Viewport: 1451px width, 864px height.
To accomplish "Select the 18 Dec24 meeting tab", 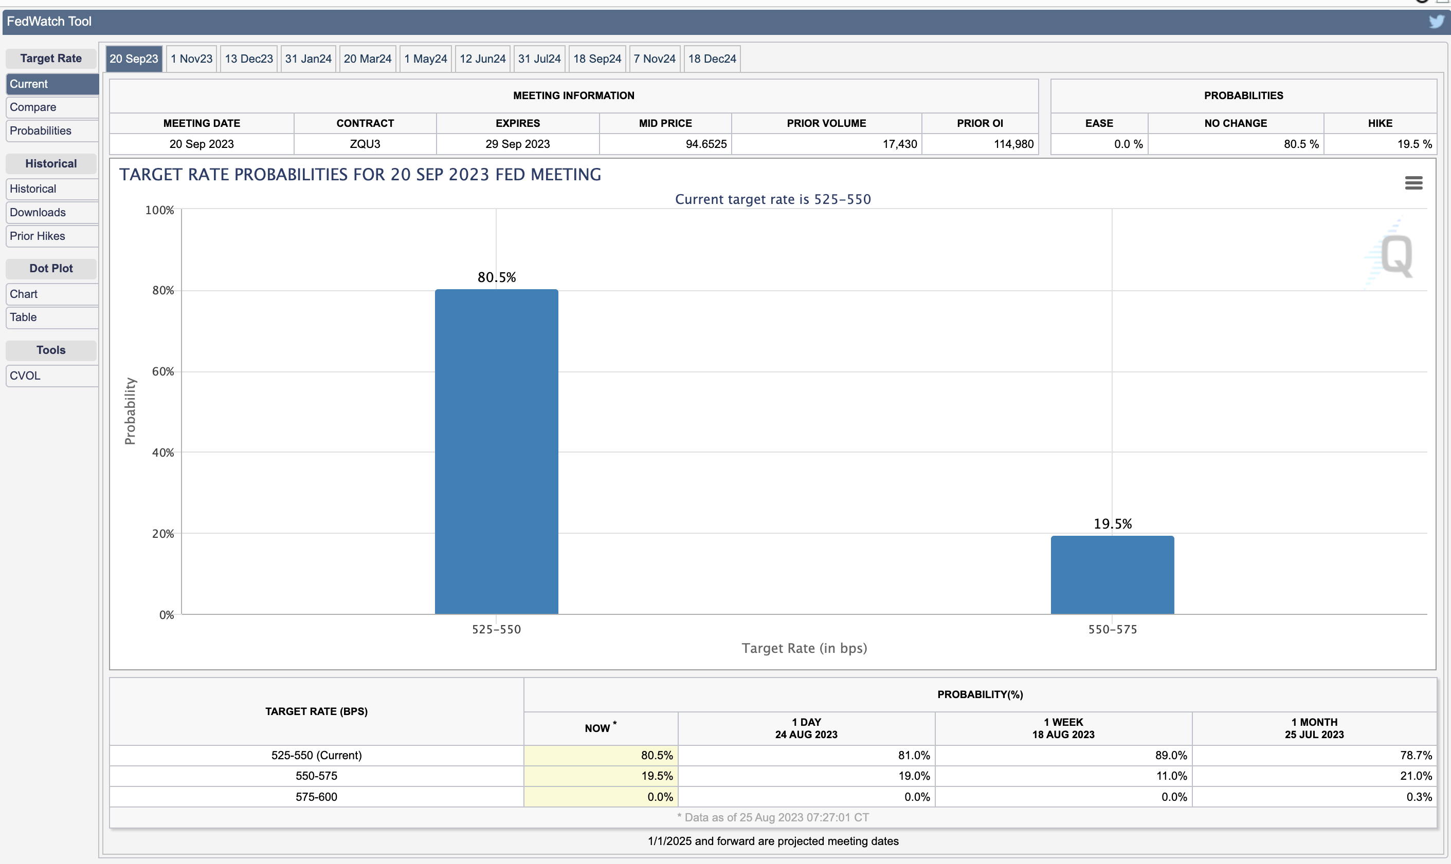I will coord(712,59).
